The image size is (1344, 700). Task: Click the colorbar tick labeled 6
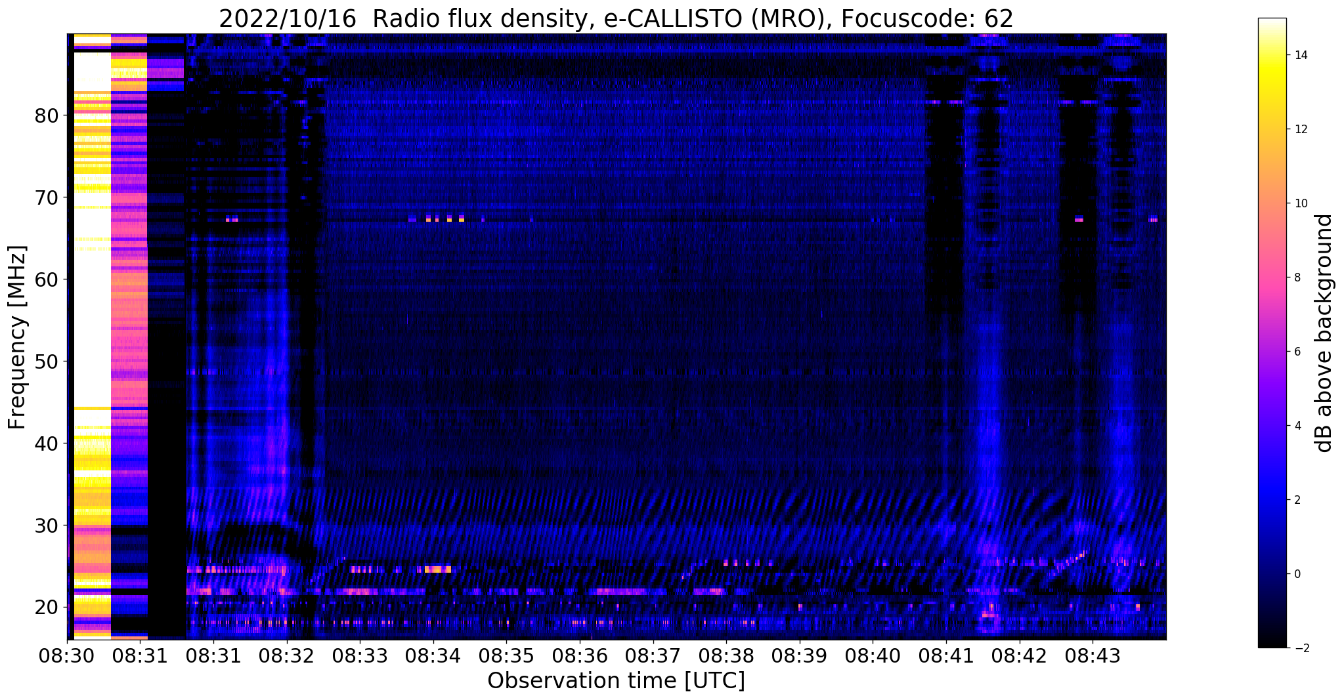point(1297,352)
